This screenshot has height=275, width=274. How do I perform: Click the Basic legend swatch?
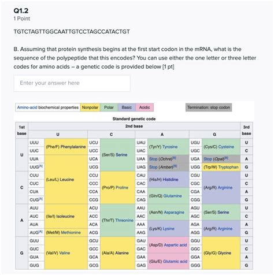[127, 107]
